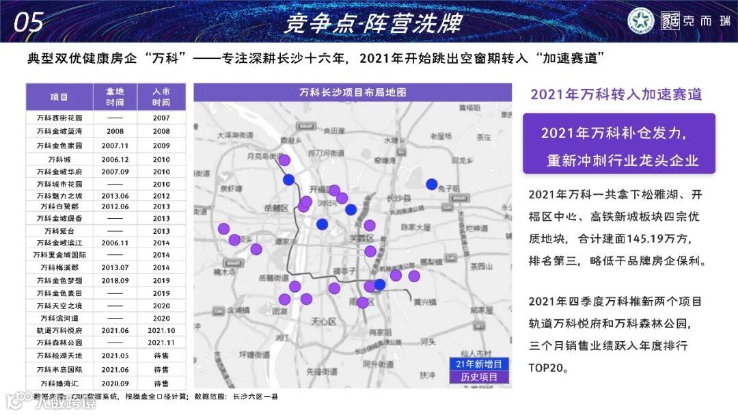Screen dimensions: 738x415
Task: Click the purple 2021年万科补仓发力 banner
Action: pos(619,144)
